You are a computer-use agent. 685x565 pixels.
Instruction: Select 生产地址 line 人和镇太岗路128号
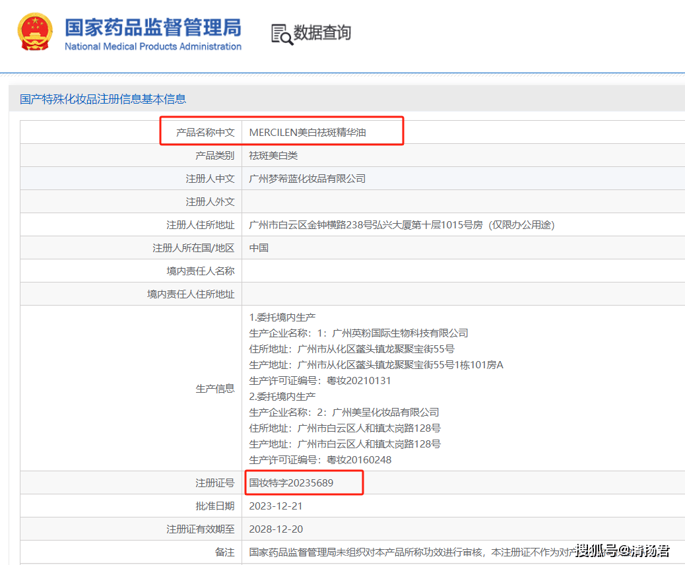pyautogui.click(x=345, y=444)
